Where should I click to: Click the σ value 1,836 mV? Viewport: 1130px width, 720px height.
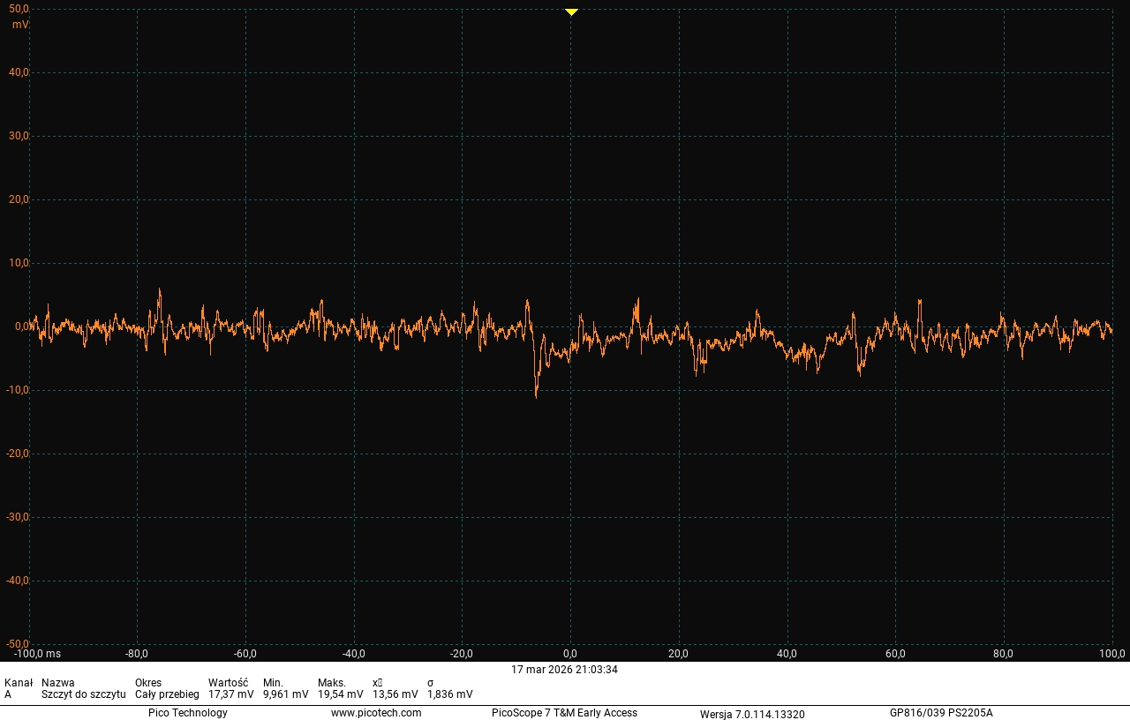point(449,694)
